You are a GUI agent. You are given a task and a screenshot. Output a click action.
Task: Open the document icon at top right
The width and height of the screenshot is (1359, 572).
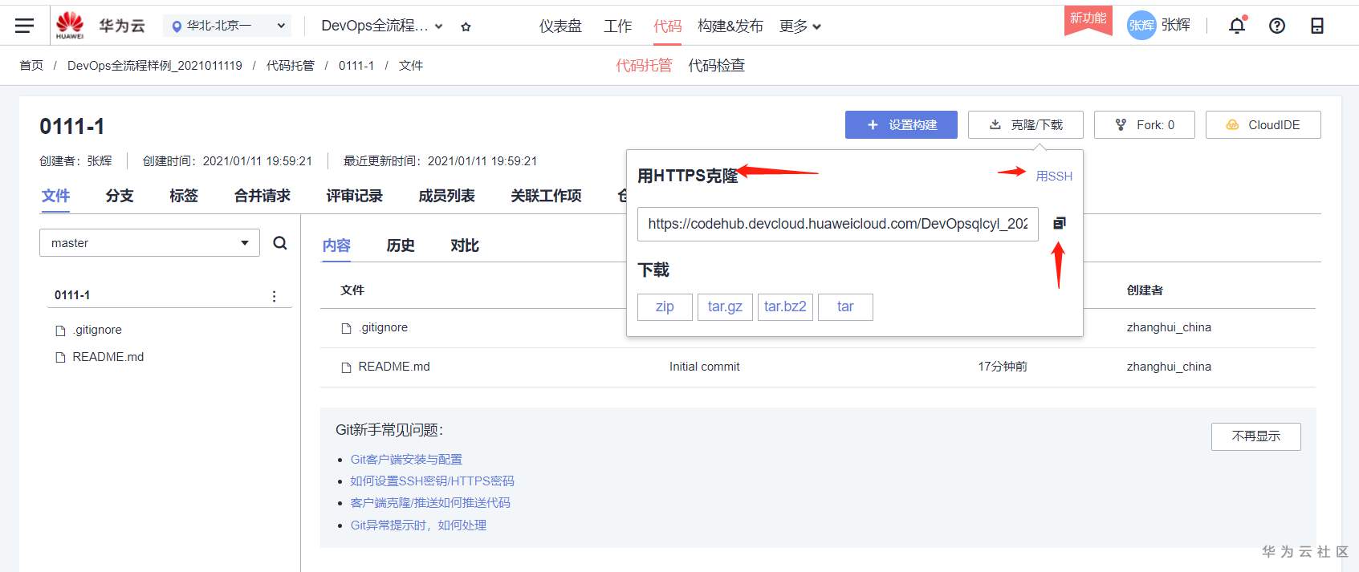(1317, 26)
